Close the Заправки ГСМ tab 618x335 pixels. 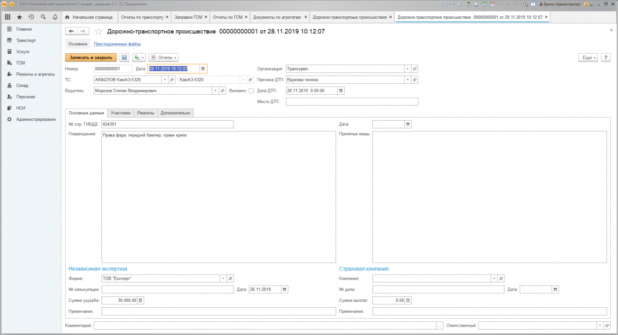click(206, 17)
